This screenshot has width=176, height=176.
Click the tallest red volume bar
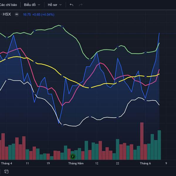click(142, 141)
